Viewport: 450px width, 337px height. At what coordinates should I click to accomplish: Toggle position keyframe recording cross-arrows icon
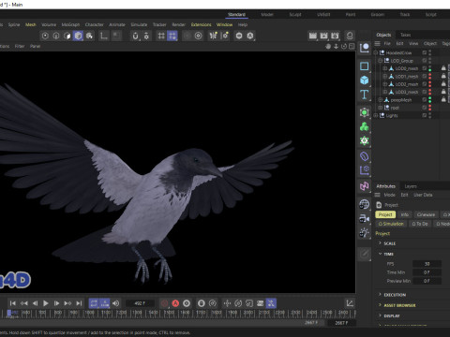coord(227,303)
